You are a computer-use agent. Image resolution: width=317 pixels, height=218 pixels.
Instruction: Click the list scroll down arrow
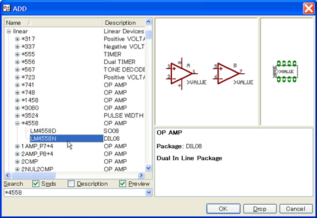[148, 168]
